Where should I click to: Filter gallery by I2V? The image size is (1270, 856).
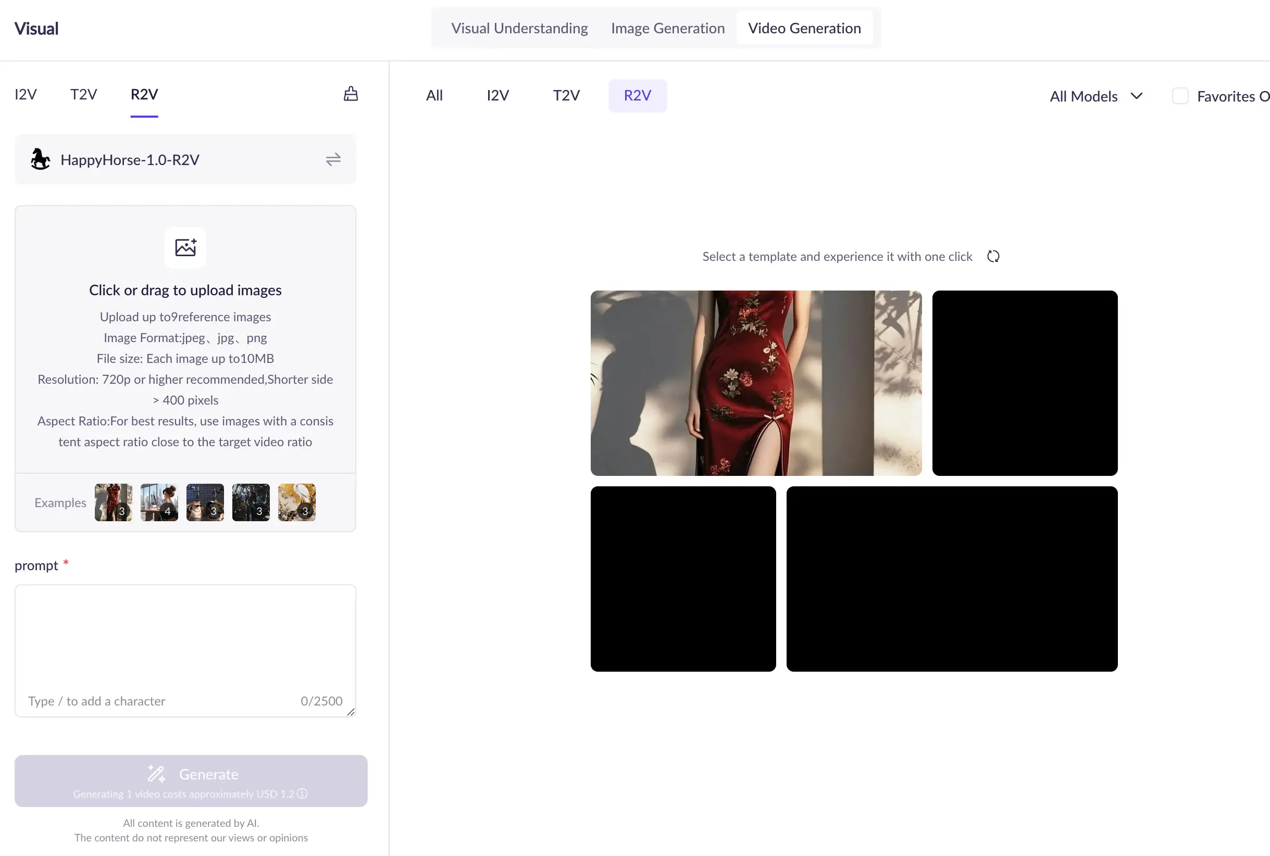pyautogui.click(x=497, y=95)
